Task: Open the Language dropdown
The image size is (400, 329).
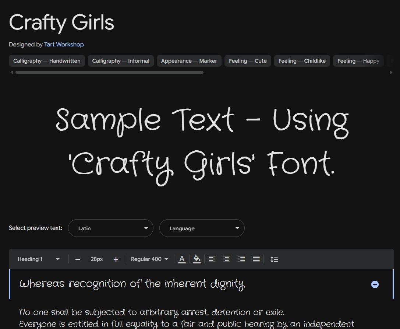Action: (x=202, y=228)
